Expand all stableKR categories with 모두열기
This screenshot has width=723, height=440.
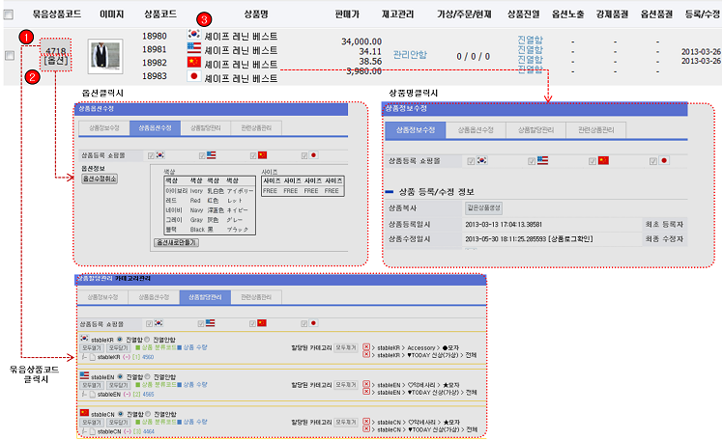92,347
